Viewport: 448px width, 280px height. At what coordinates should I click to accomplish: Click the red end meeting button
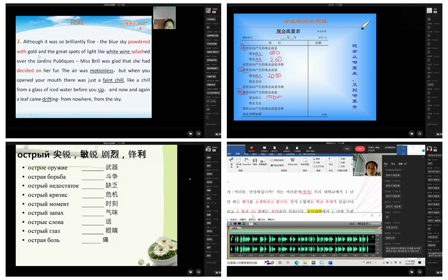pos(361,149)
